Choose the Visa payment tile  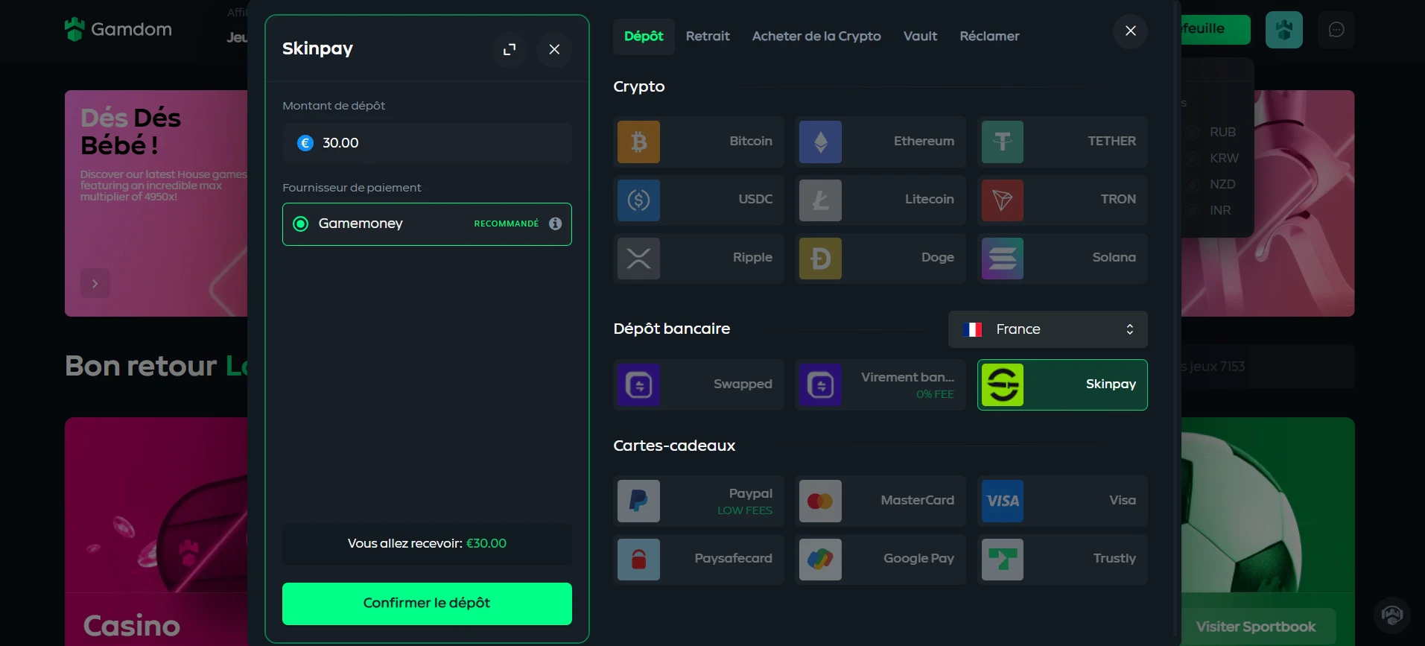1062,501
